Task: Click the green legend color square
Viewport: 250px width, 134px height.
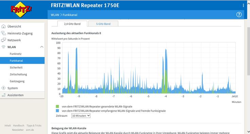Action: pos(57,106)
